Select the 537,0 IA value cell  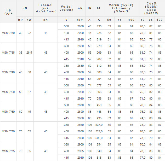tap(99, 125)
